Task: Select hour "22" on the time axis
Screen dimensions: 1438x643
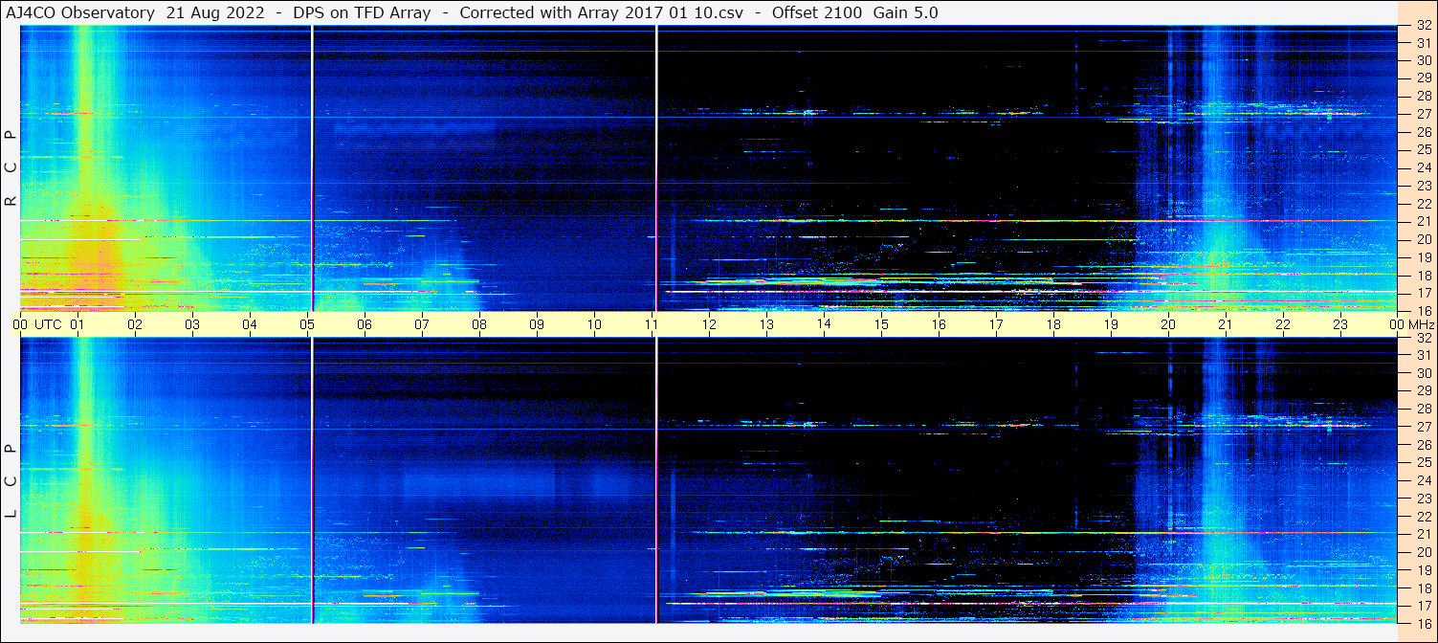Action: click(1283, 324)
